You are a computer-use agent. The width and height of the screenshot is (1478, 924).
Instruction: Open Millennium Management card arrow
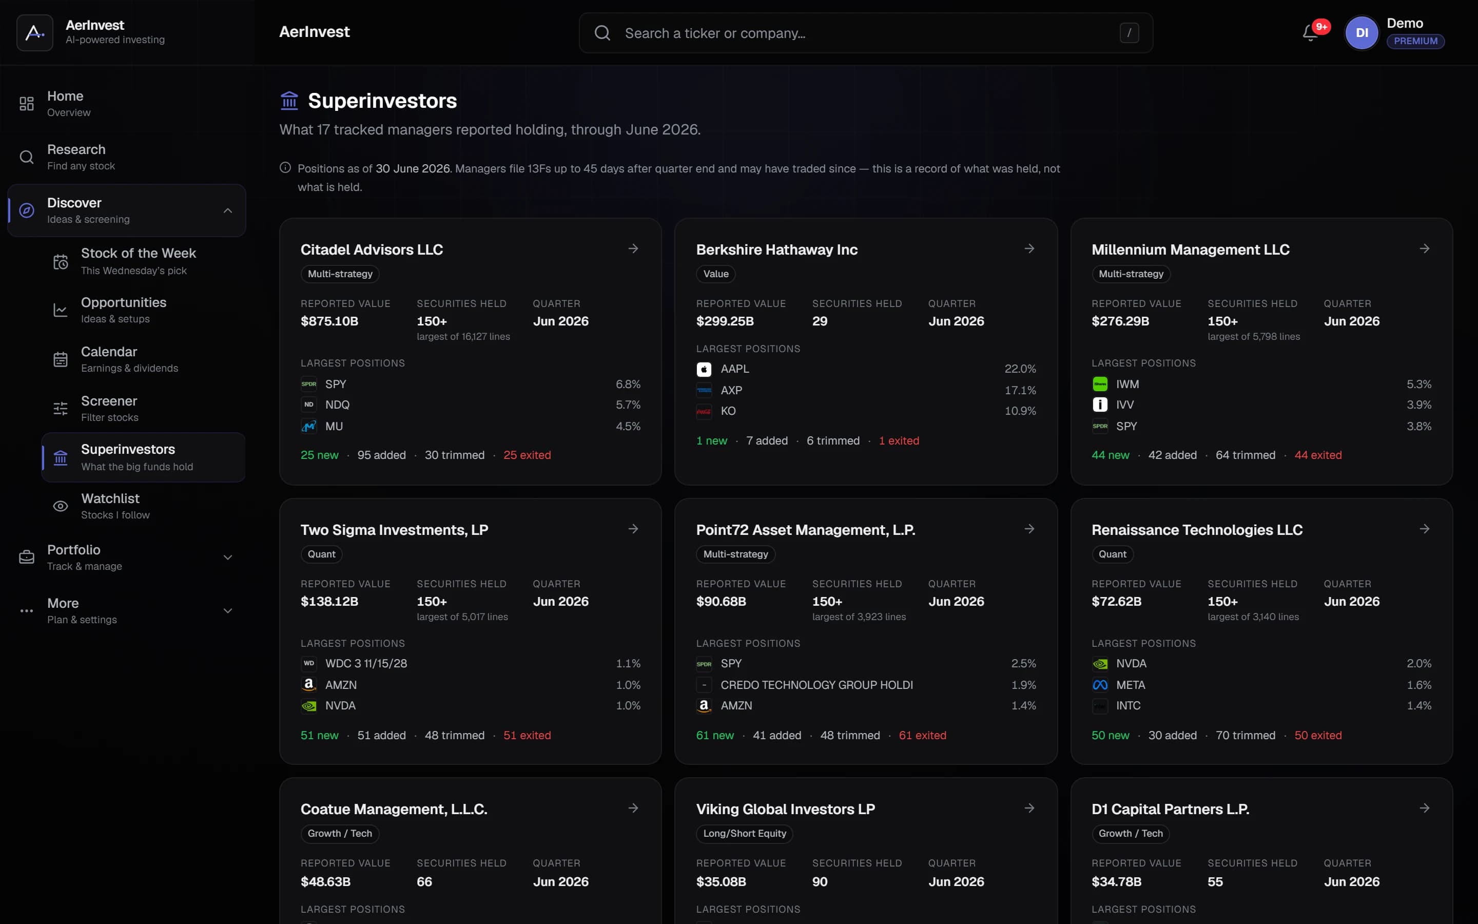1424,249
